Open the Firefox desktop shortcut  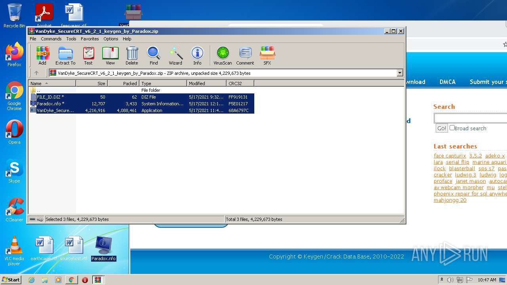[14, 55]
